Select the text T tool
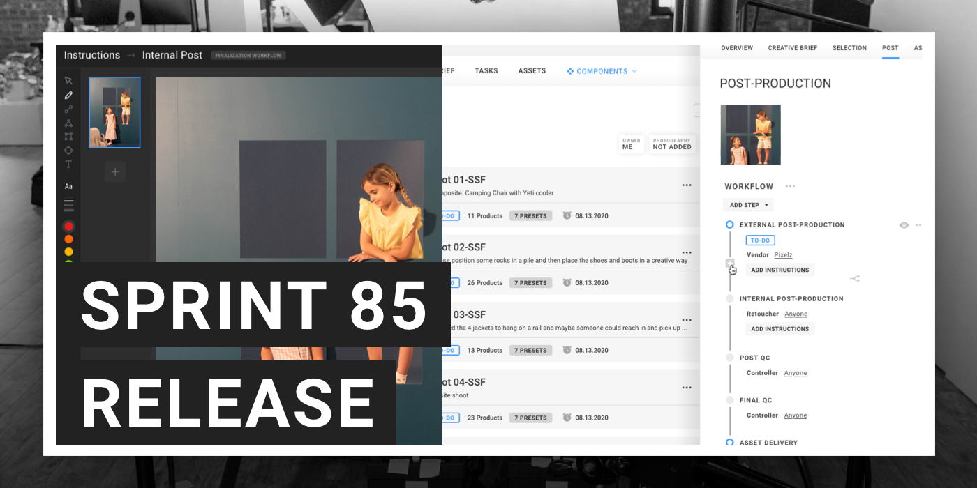 [x=68, y=165]
